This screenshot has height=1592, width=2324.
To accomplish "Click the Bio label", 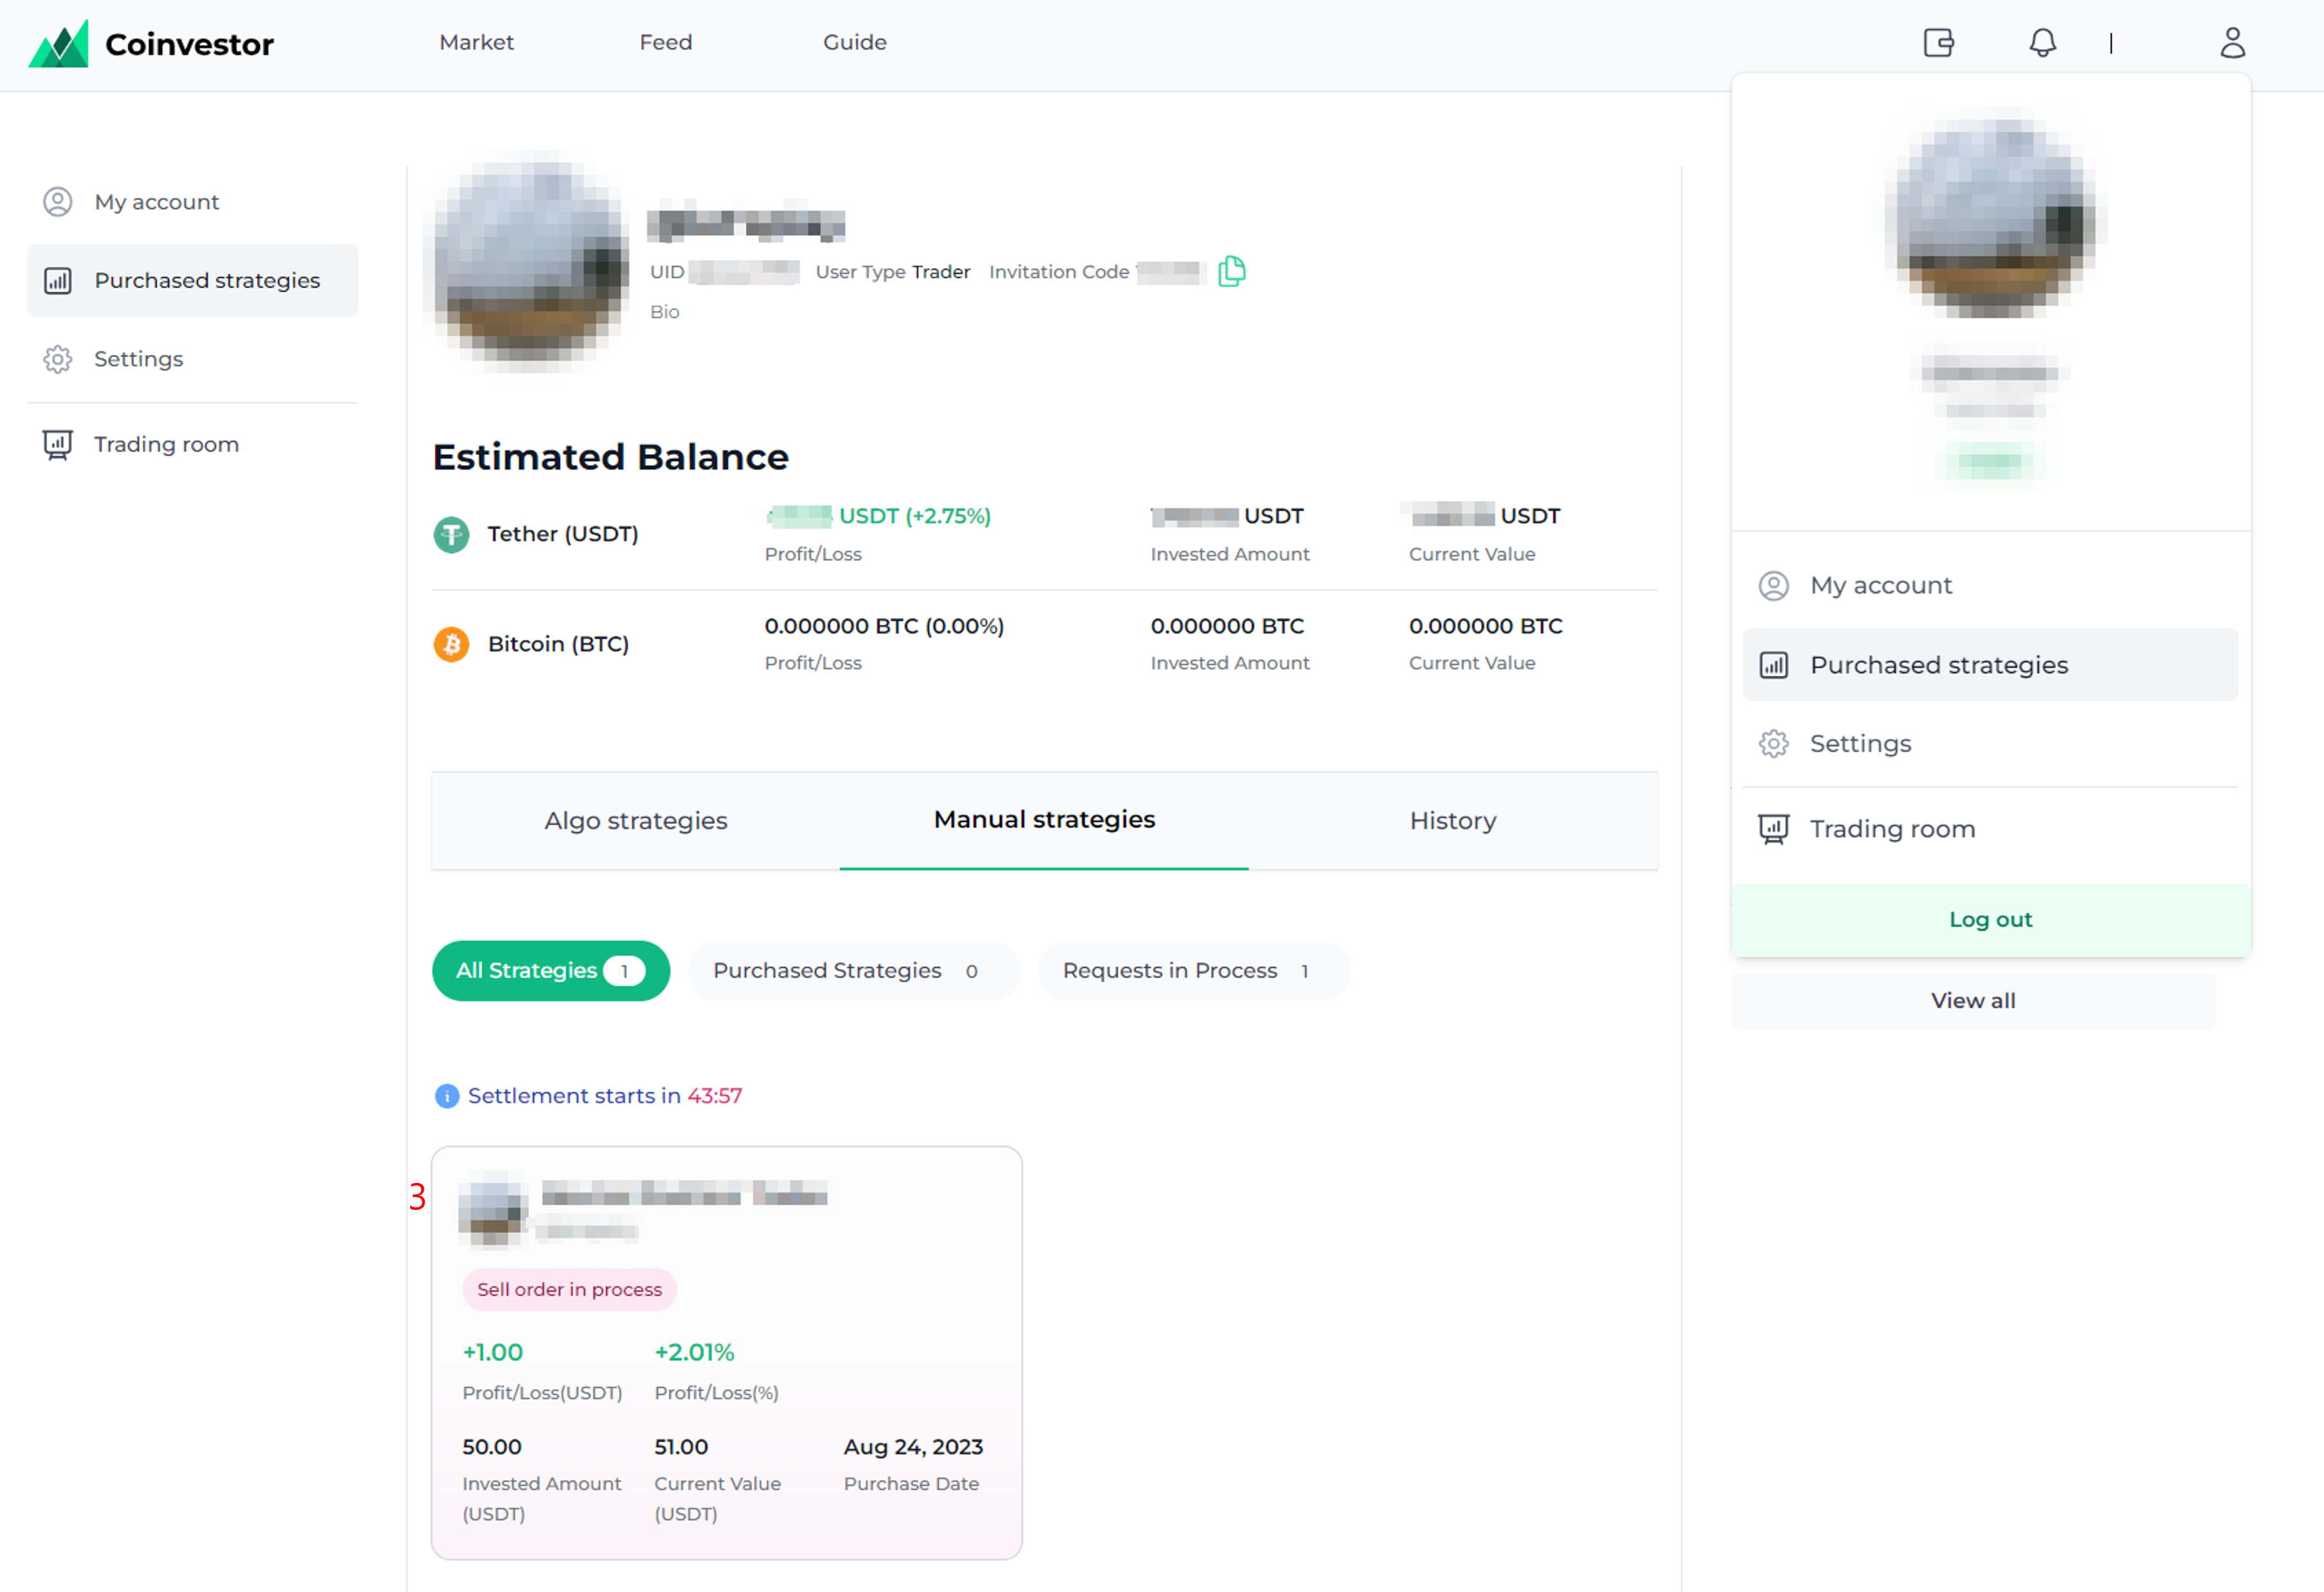I will click(664, 312).
